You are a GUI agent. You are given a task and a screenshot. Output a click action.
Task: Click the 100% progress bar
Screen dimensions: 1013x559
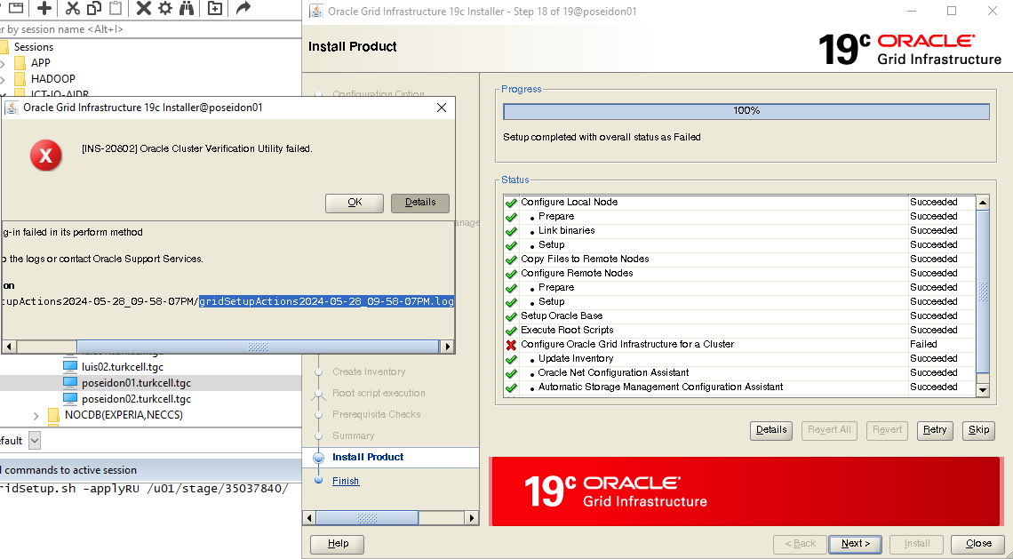click(746, 111)
